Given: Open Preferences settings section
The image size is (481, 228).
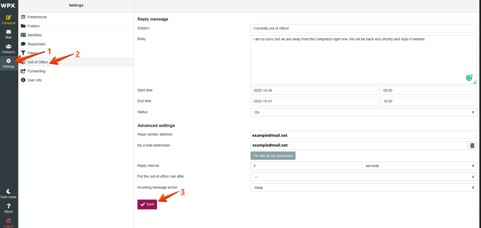Looking at the screenshot, I should [37, 17].
